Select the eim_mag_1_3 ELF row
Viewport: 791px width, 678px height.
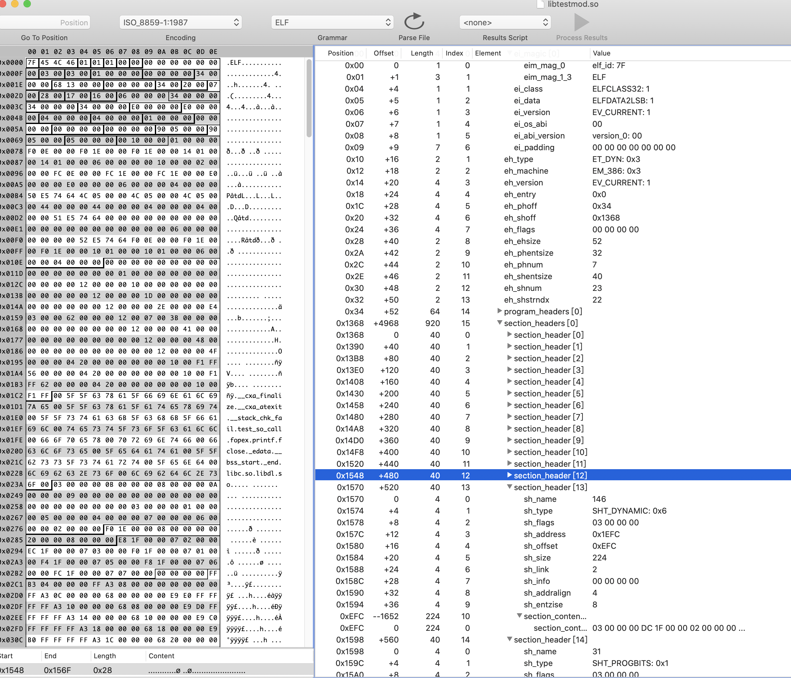coord(553,77)
